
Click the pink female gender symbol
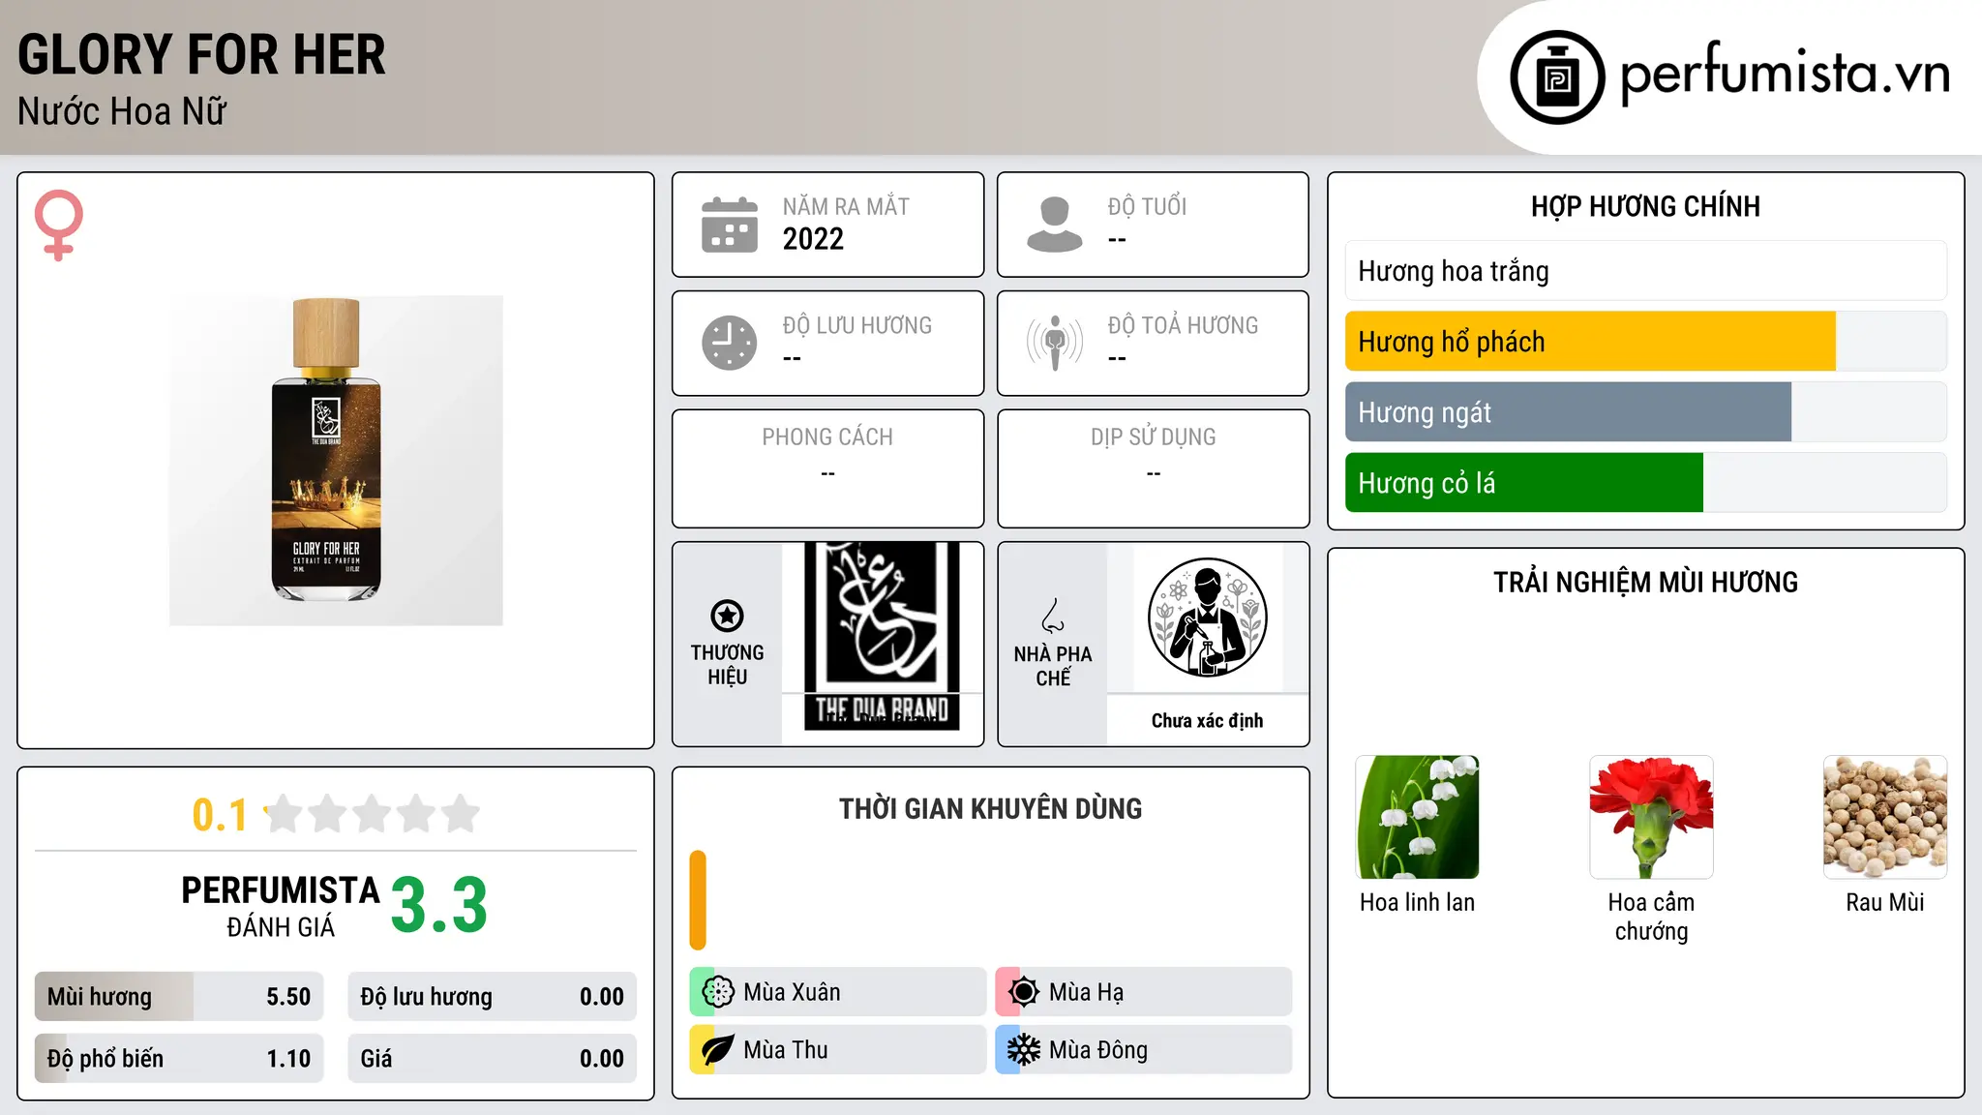59,226
